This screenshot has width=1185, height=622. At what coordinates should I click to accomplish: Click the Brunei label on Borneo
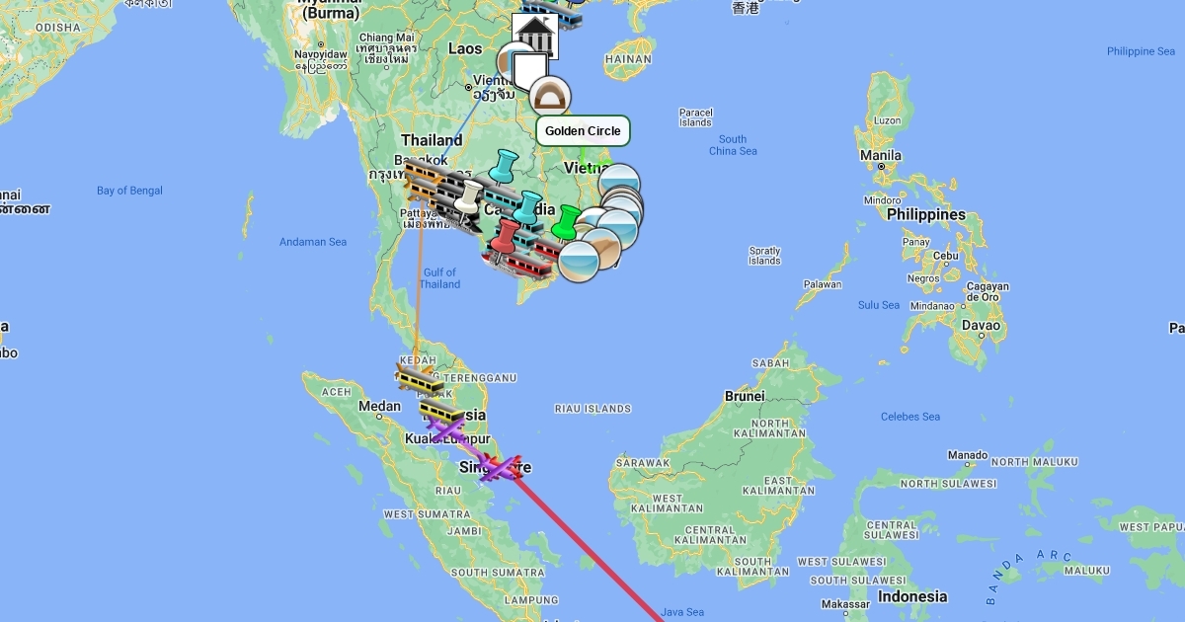(x=745, y=396)
